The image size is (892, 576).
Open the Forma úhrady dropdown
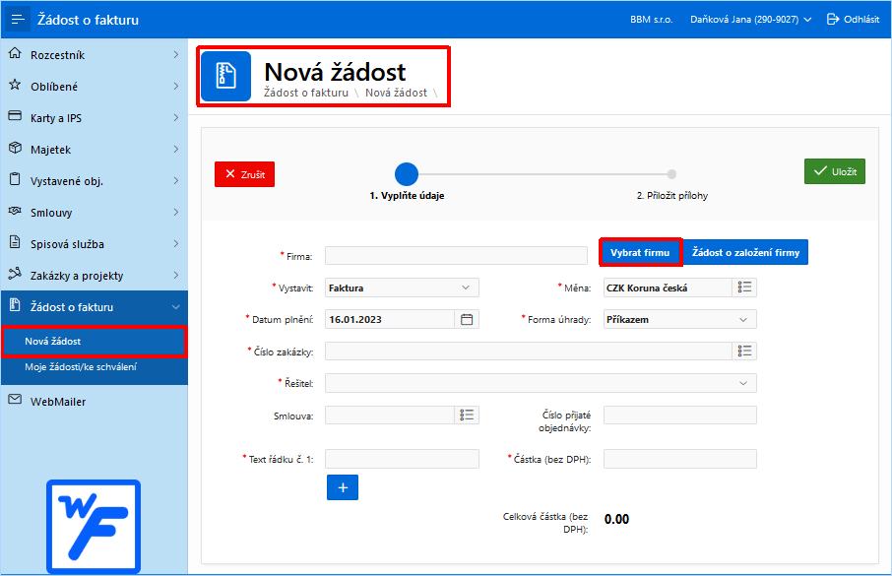point(679,319)
